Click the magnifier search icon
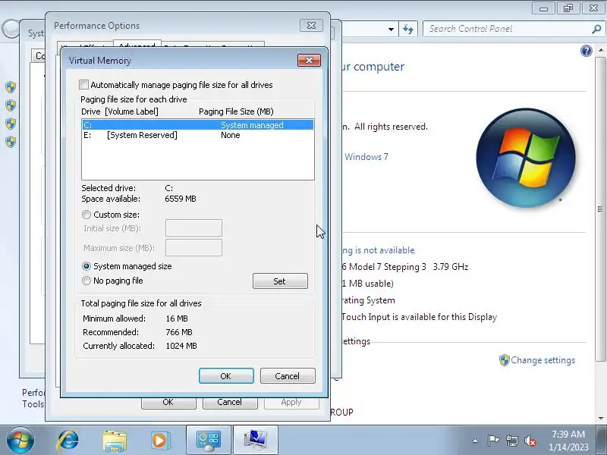The height and width of the screenshot is (455, 607). coord(596,29)
